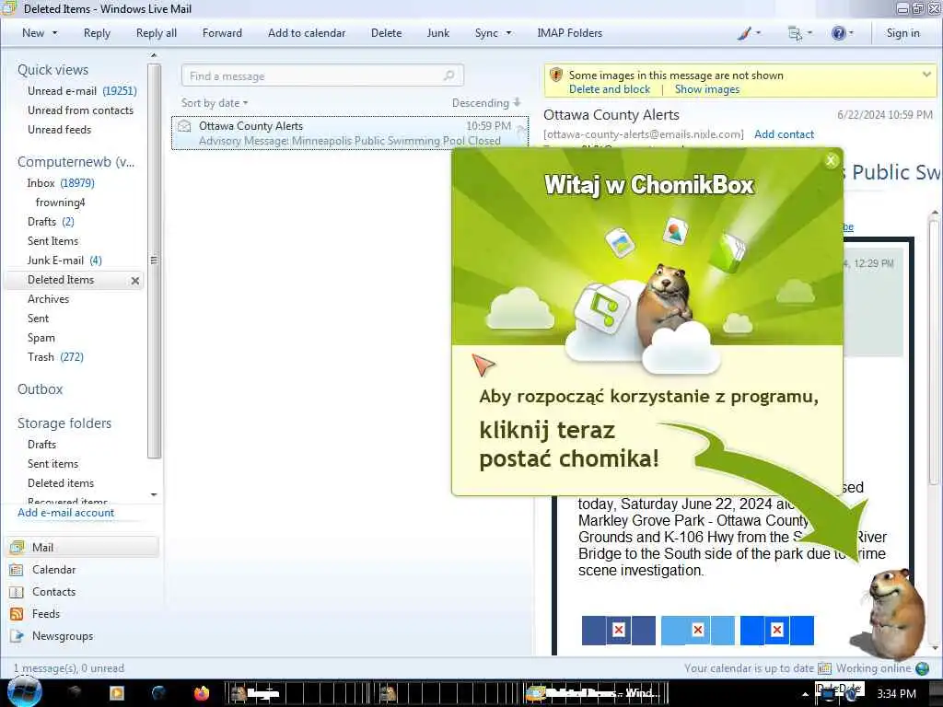The width and height of the screenshot is (943, 707).
Task: Mark message as Junk in the toolbar
Action: 437,33
